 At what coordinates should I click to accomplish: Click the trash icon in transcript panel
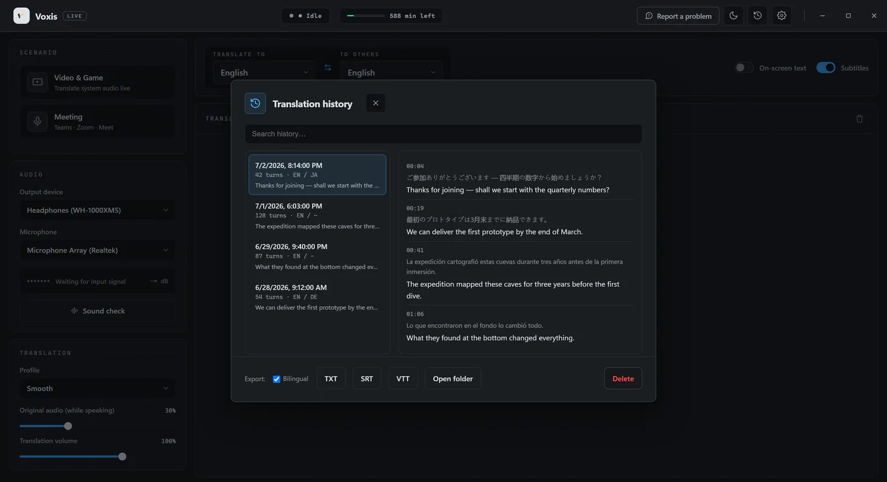859,119
